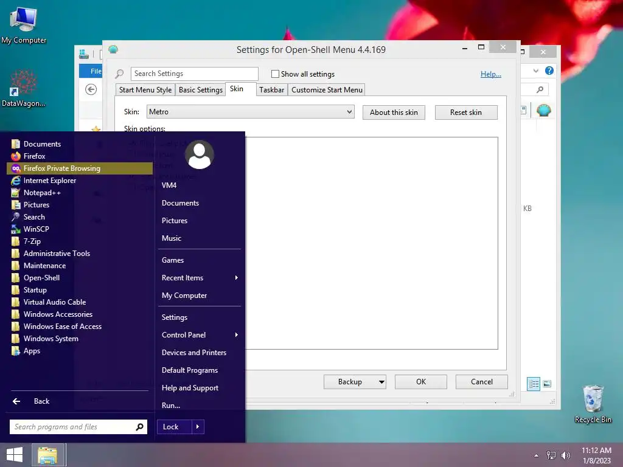Open the Backup dropdown button
This screenshot has width=623, height=467.
[355, 382]
